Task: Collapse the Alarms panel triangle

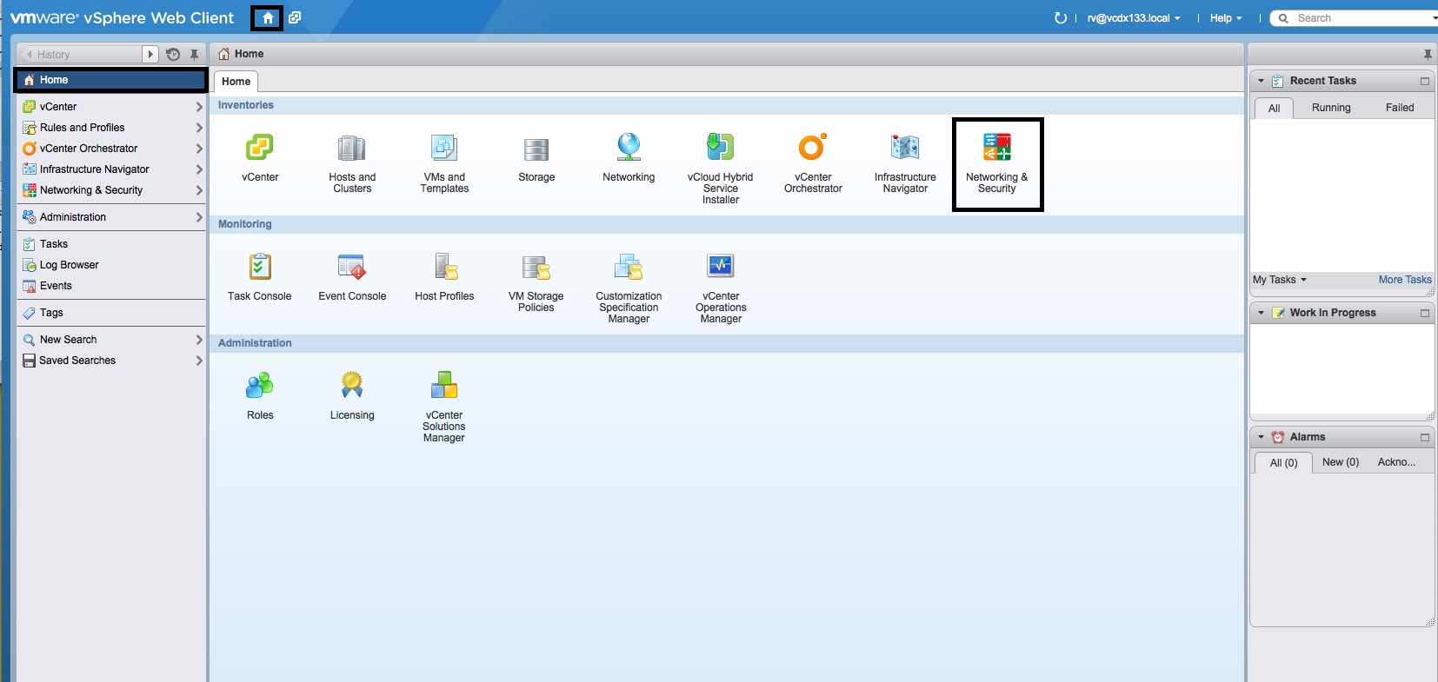Action: click(x=1262, y=437)
